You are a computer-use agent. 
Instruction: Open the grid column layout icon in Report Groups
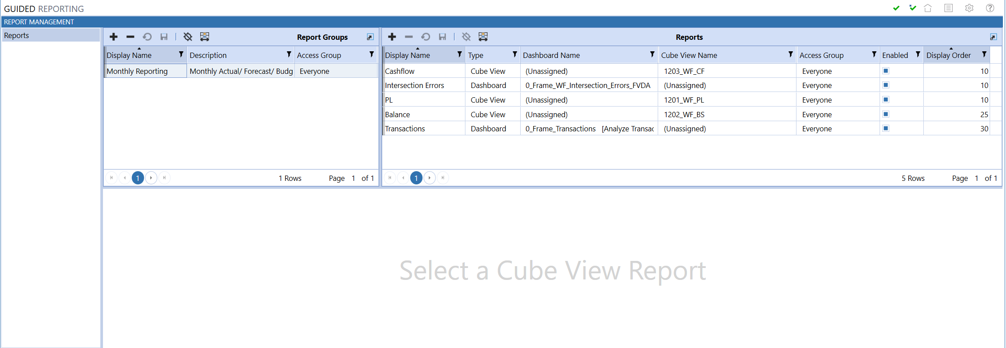tap(205, 37)
